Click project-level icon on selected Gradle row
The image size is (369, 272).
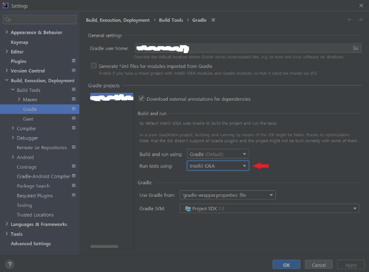74,109
